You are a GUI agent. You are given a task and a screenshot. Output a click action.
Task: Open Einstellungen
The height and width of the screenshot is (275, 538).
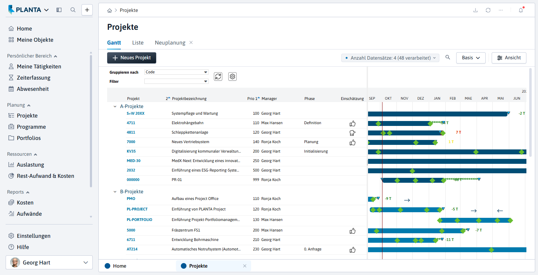(29, 236)
